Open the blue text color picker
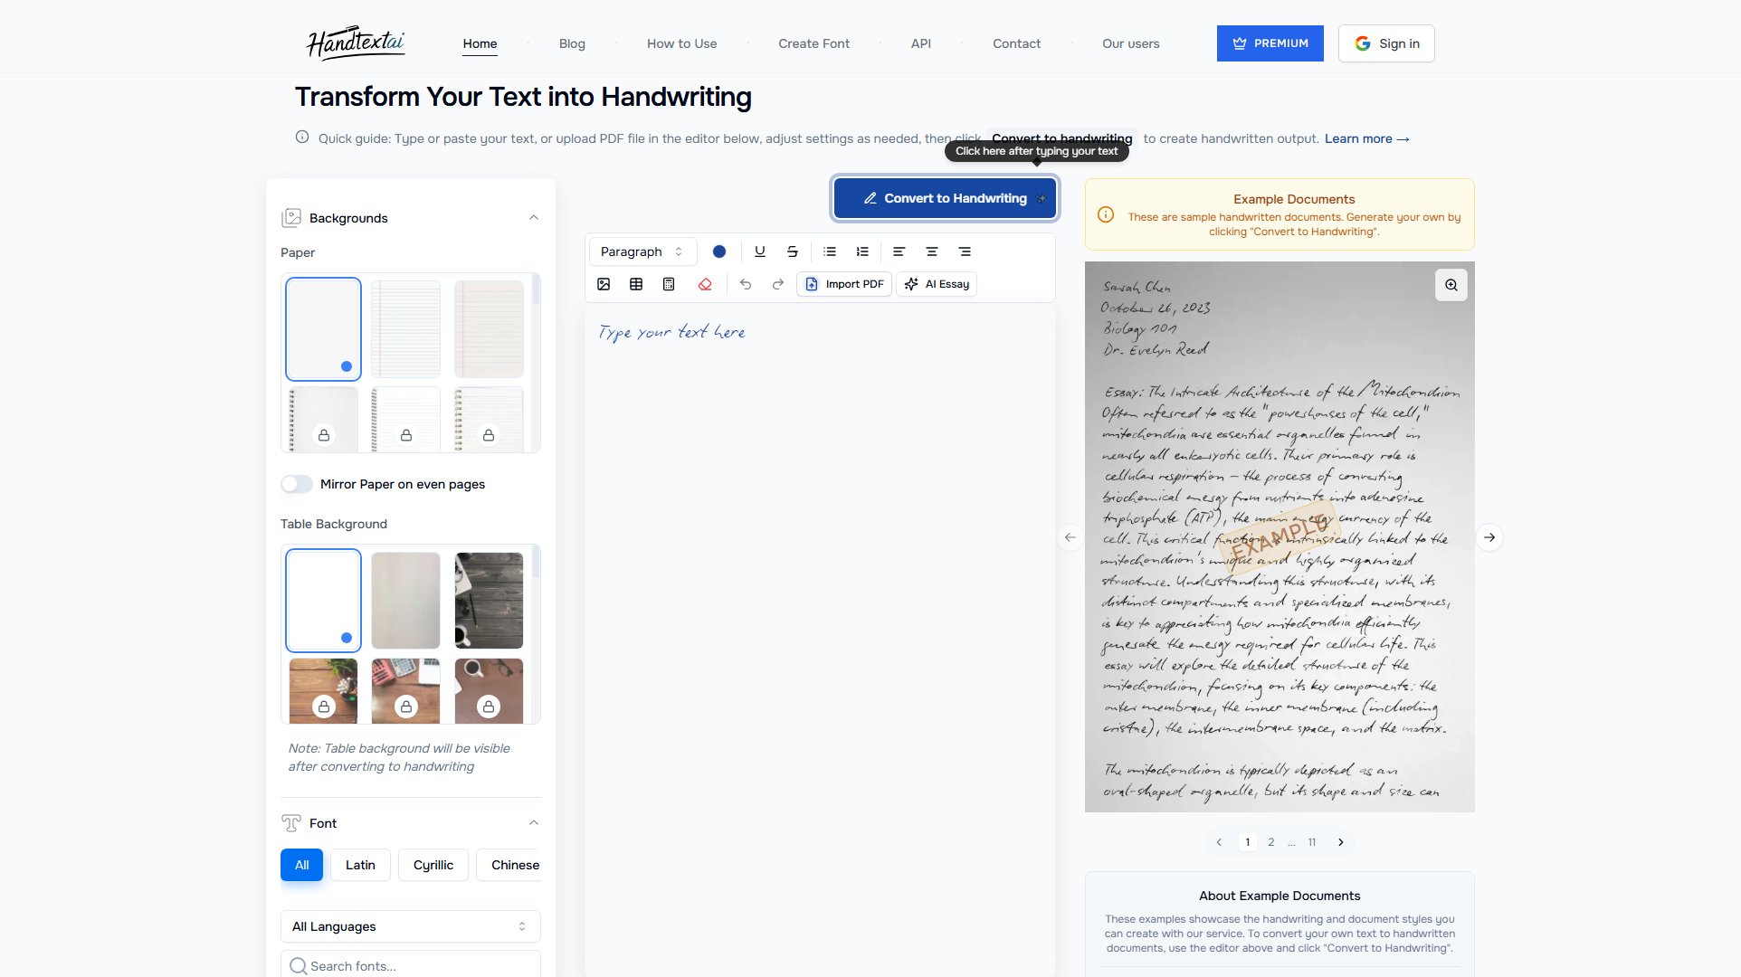 click(x=719, y=251)
